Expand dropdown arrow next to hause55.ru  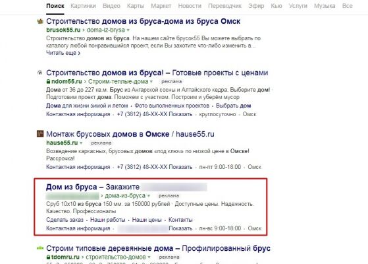pos(81,143)
